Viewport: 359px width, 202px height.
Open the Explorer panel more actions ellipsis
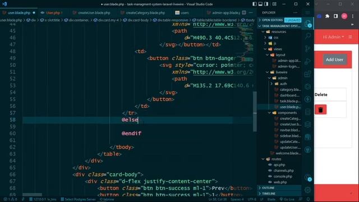coord(296,12)
